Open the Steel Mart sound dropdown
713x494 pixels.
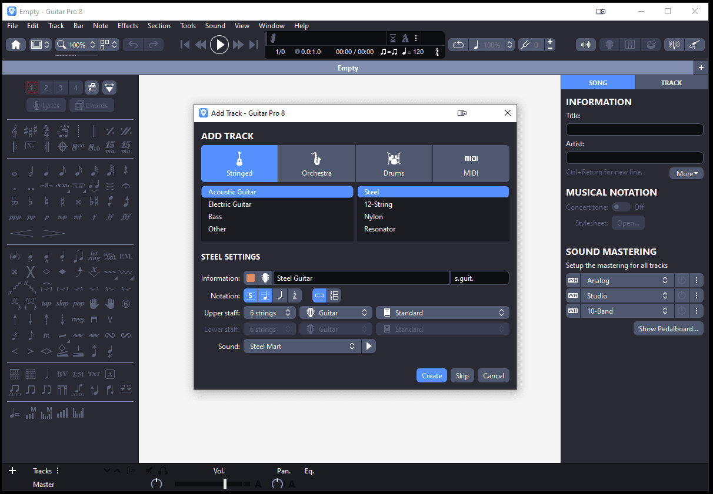click(x=301, y=346)
